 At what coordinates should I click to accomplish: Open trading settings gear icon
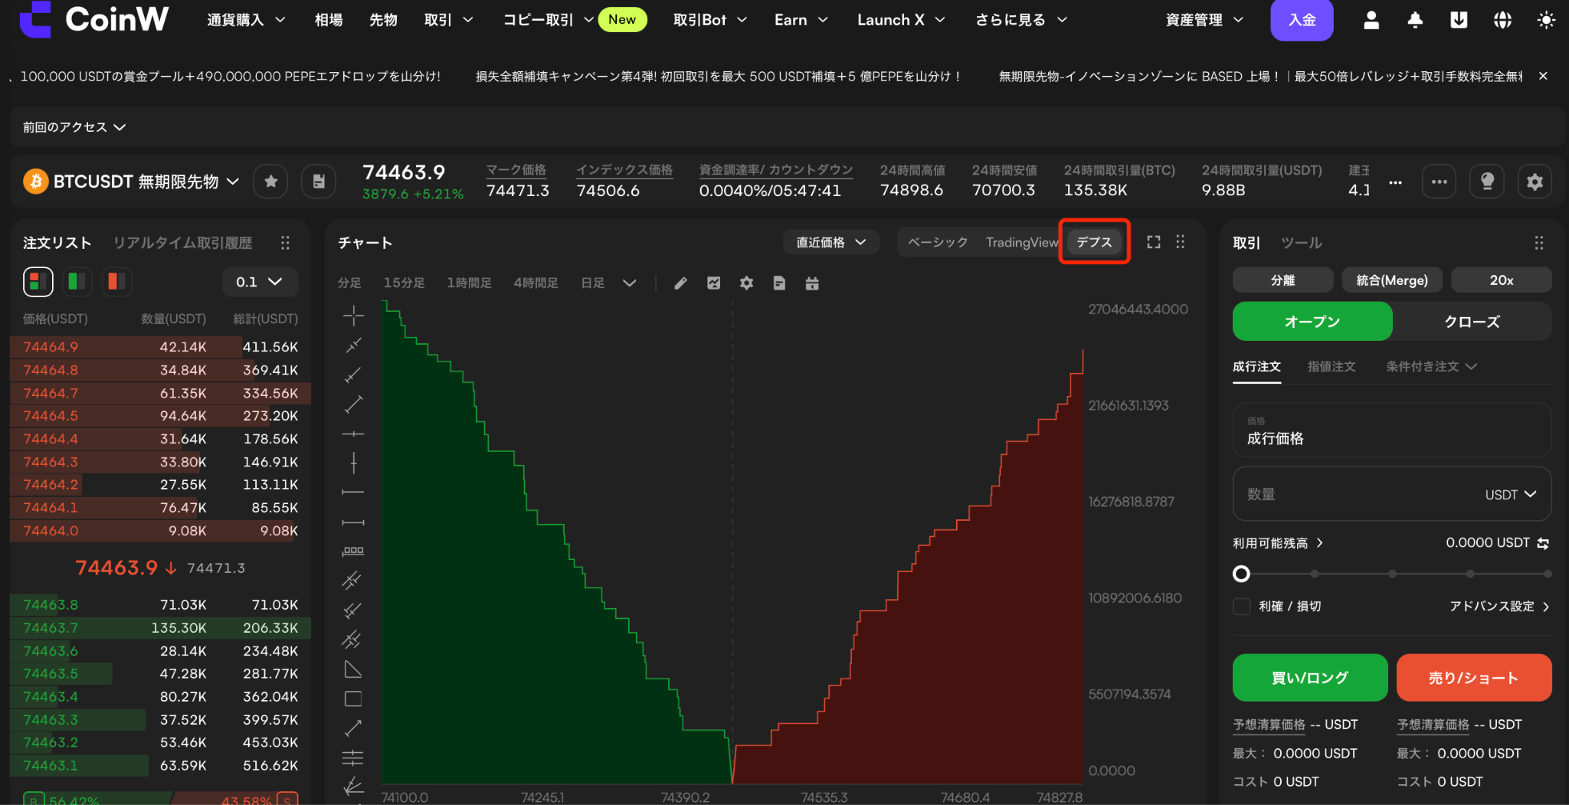pyautogui.click(x=1535, y=182)
